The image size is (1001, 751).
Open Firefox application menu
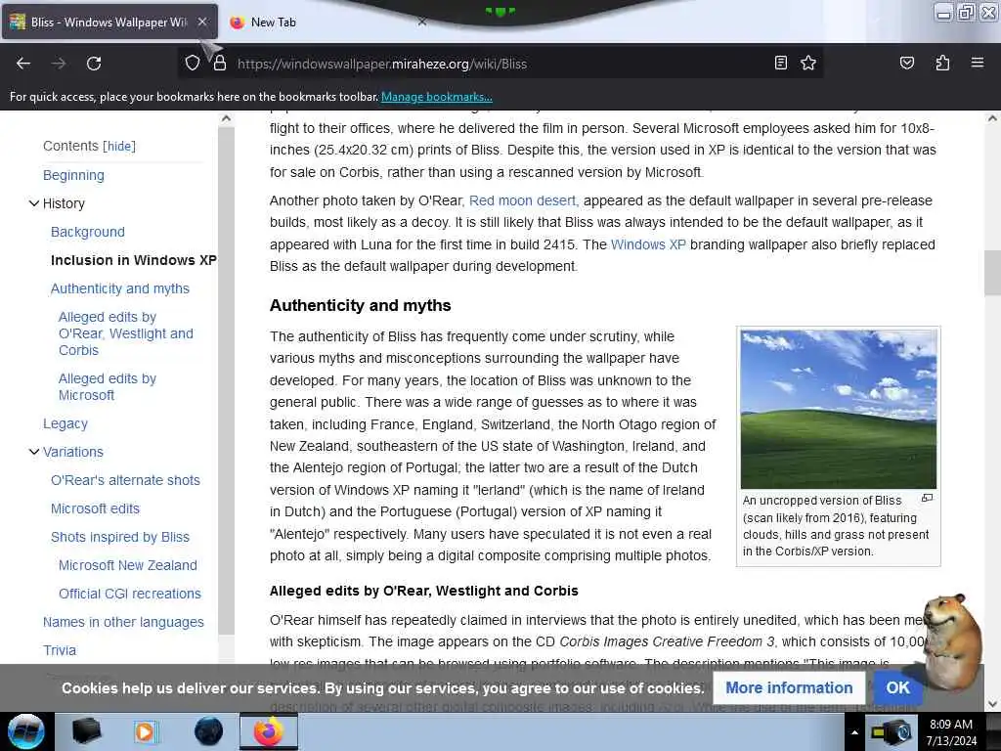978,63
